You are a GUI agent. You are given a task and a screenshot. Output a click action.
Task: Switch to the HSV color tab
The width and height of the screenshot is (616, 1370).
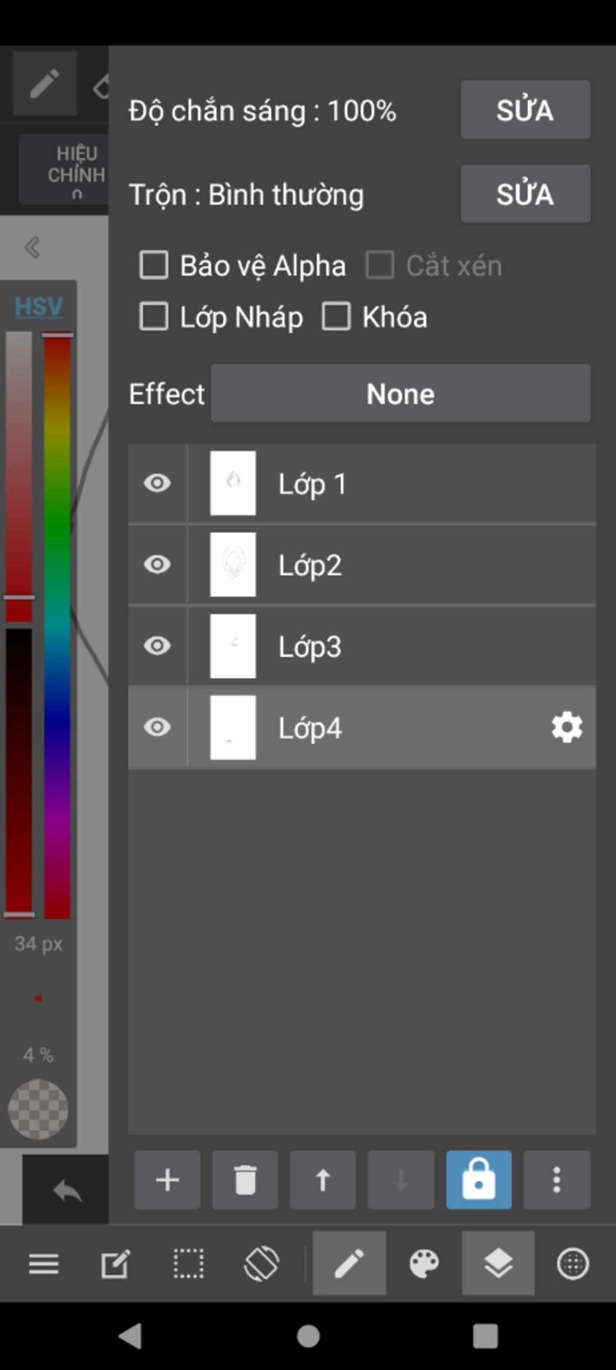pos(38,307)
